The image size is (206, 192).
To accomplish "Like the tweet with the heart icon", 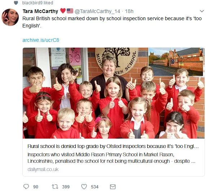I will [x=84, y=187].
